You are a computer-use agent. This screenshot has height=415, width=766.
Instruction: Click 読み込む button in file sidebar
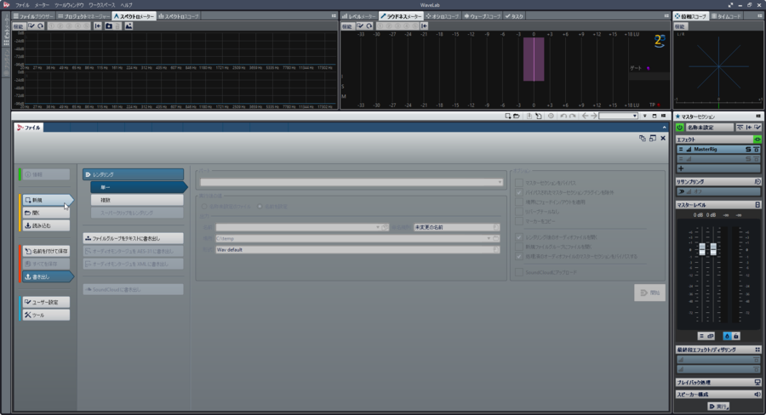[46, 225]
